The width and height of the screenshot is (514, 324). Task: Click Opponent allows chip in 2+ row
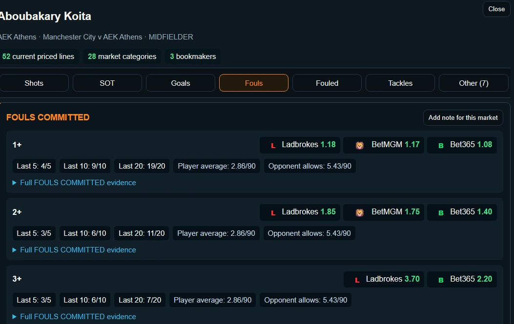pos(309,233)
